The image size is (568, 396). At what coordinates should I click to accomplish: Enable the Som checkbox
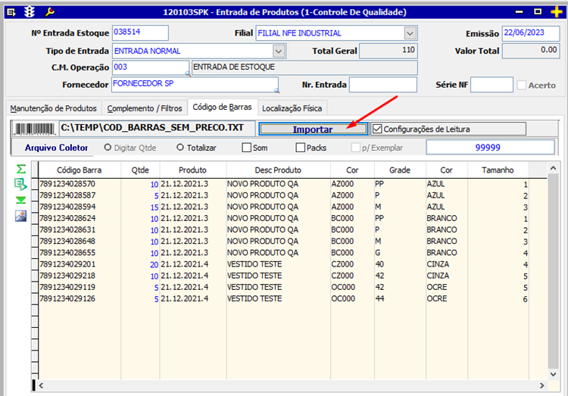click(246, 148)
